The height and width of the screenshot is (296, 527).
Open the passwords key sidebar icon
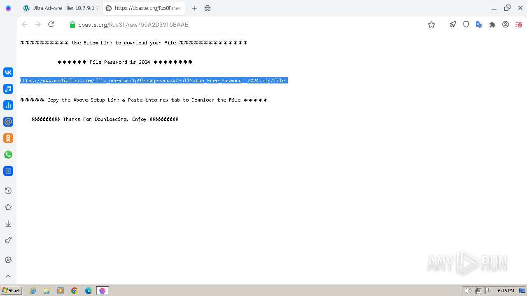[8, 240]
